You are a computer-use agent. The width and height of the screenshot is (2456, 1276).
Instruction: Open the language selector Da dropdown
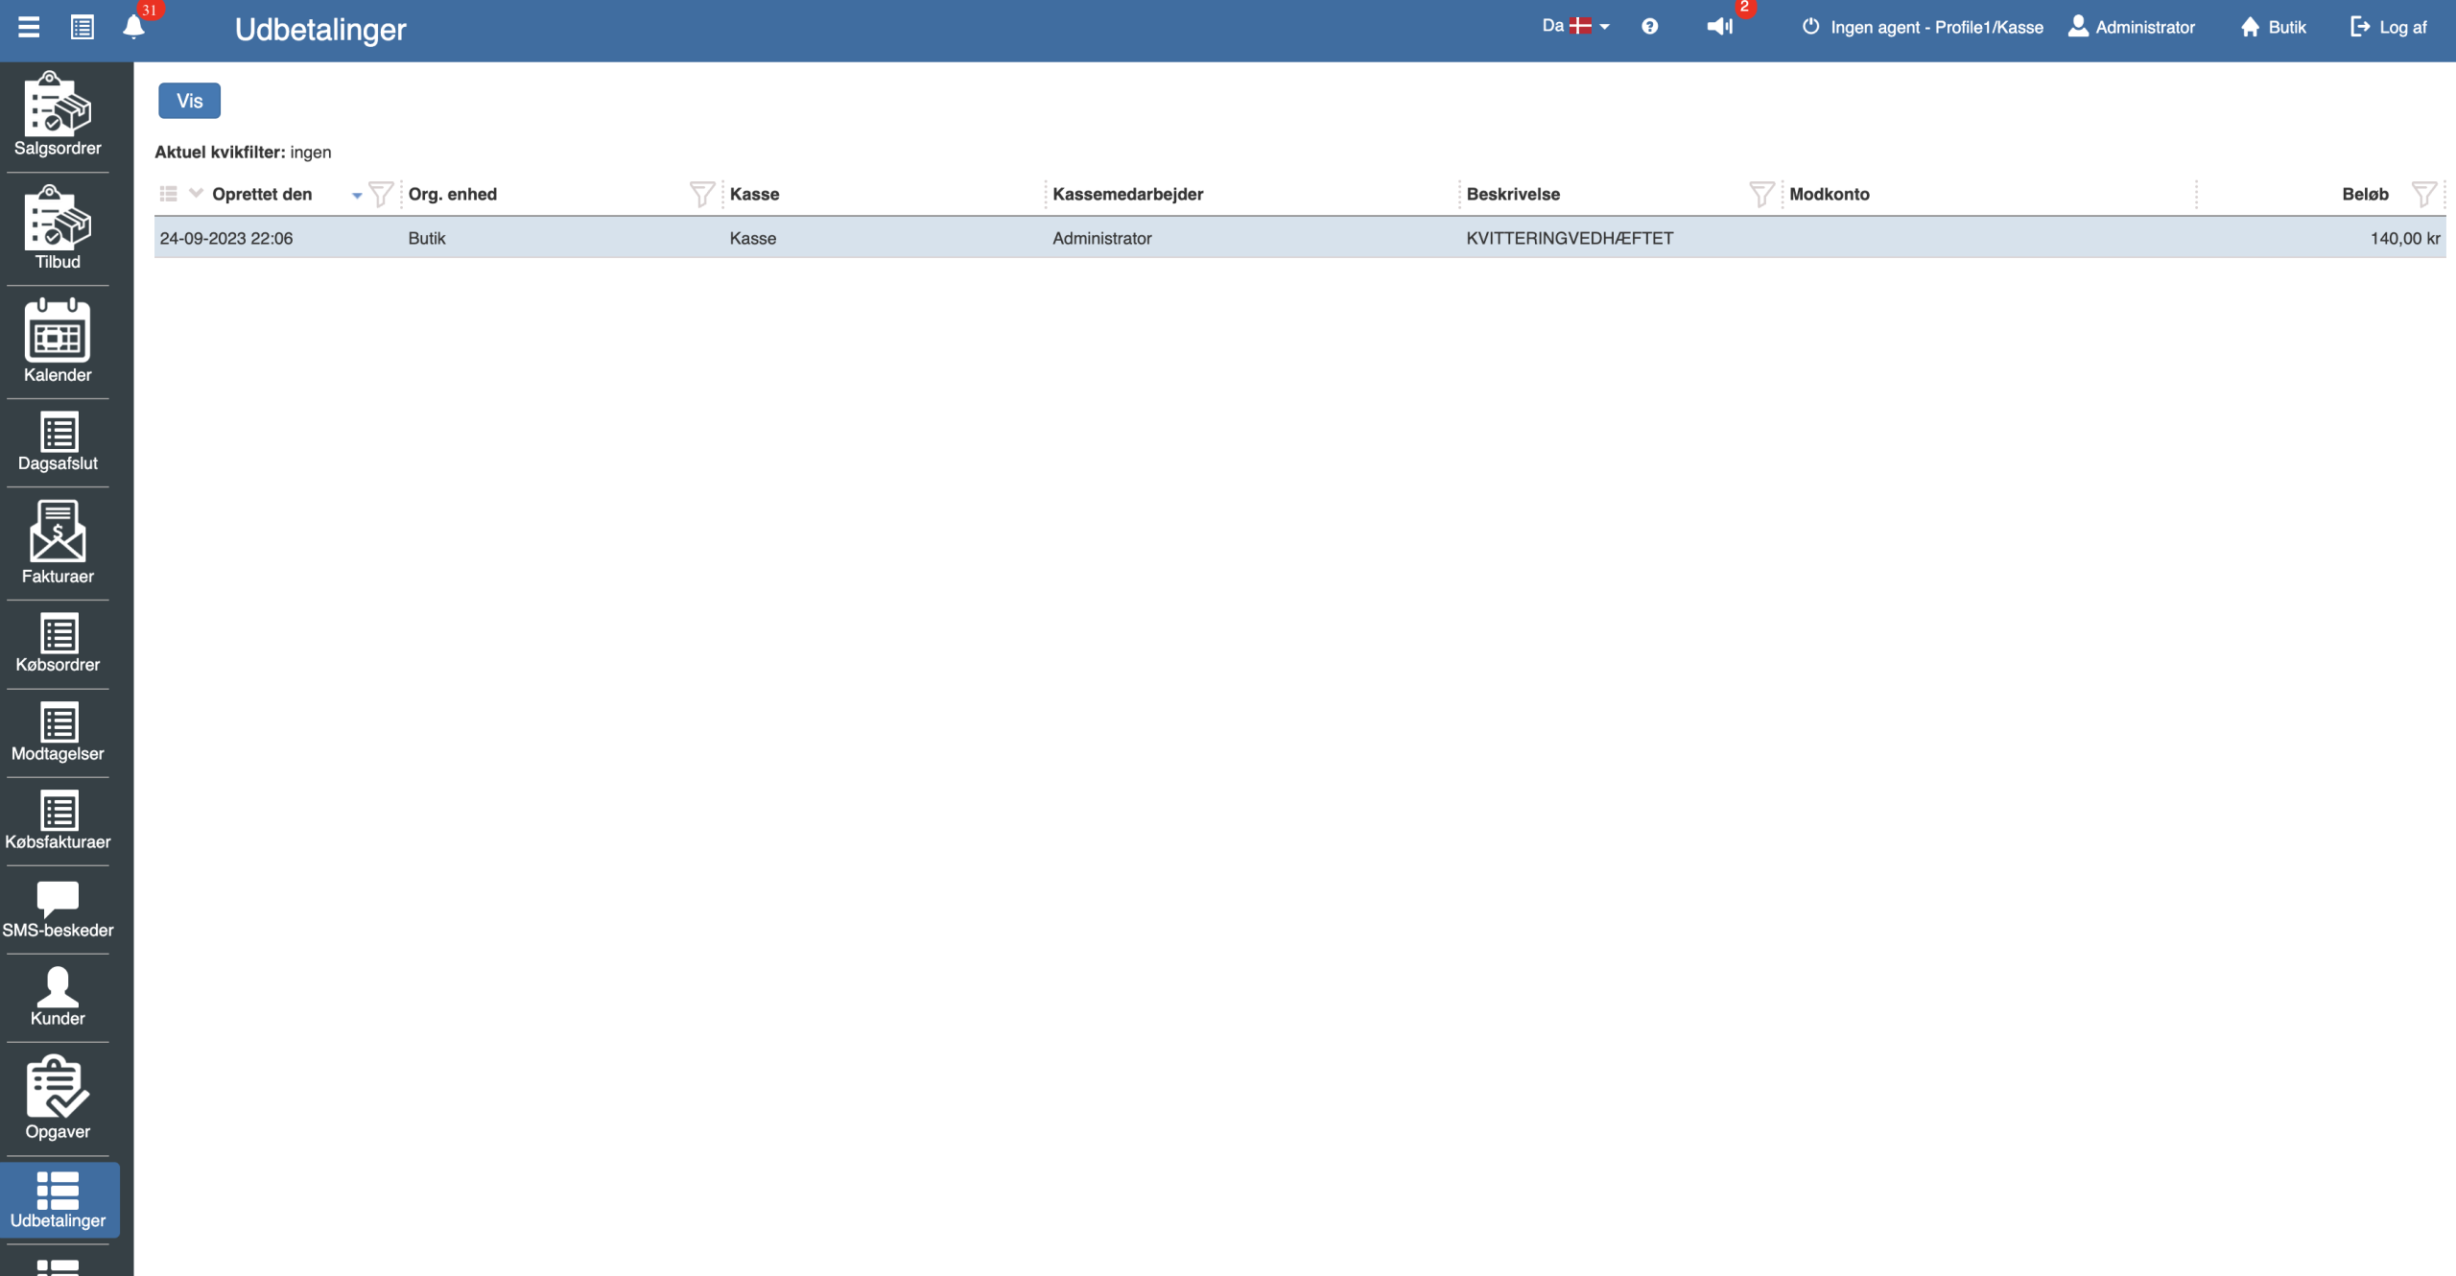coord(1575,26)
